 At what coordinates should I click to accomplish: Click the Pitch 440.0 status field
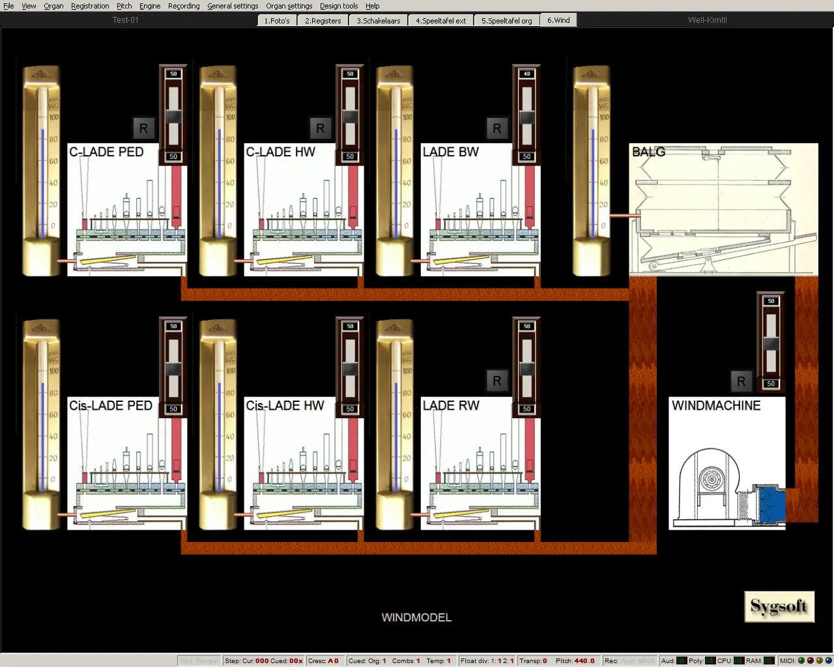tap(575, 660)
